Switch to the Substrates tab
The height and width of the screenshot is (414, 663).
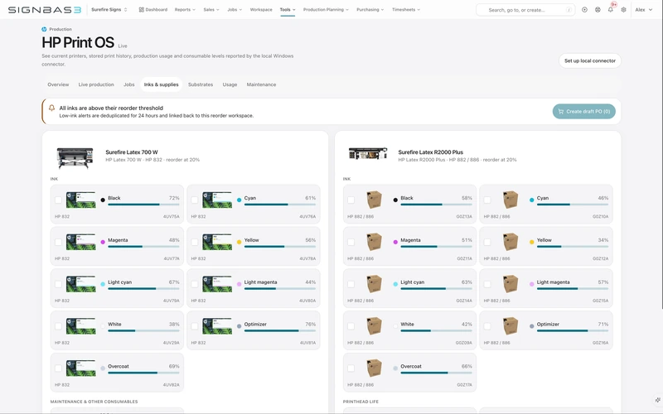(x=201, y=84)
